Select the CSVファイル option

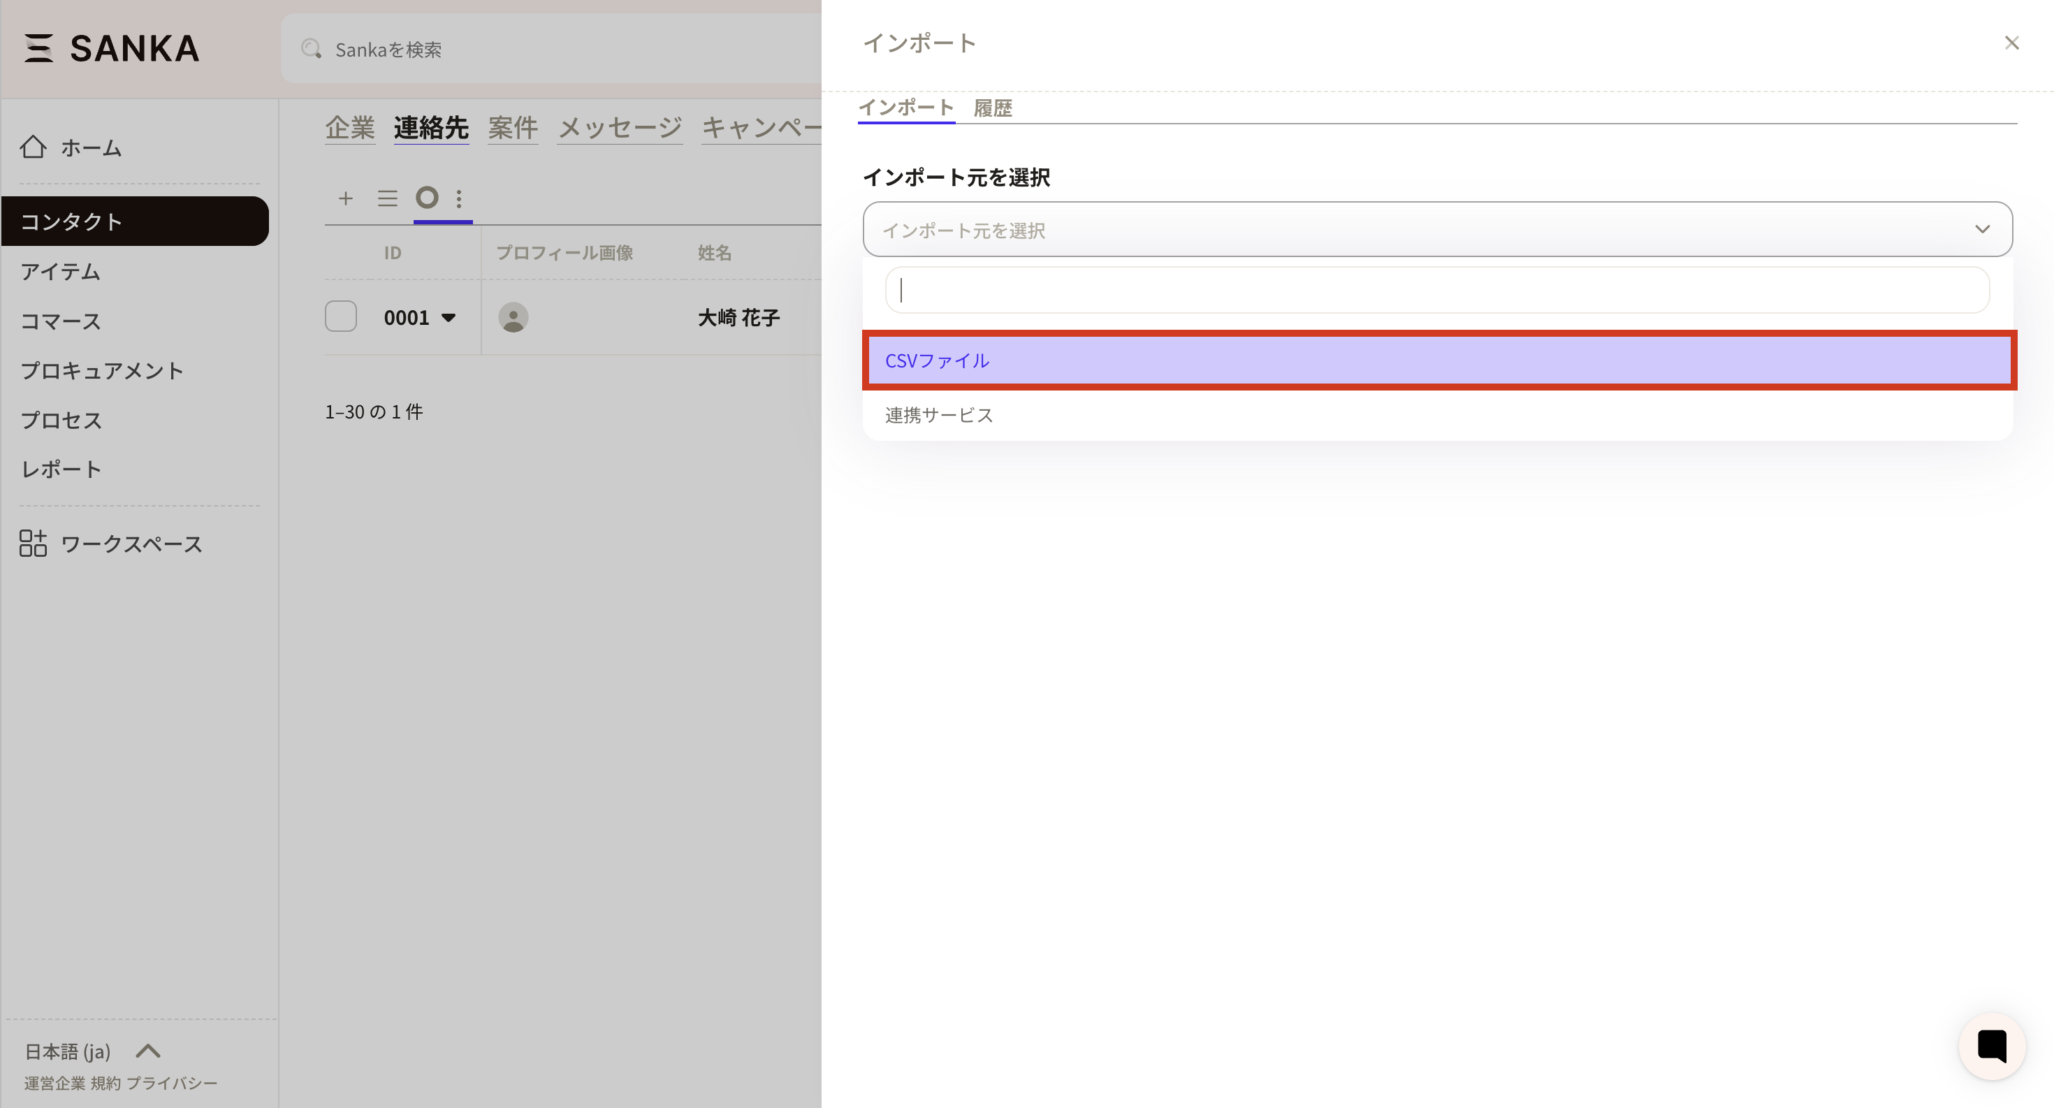[1438, 360]
